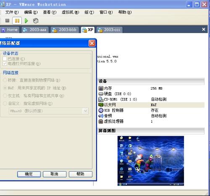The height and width of the screenshot is (196, 210).
Task: Select the 自定义 custom network radio button
Action: coord(5,103)
